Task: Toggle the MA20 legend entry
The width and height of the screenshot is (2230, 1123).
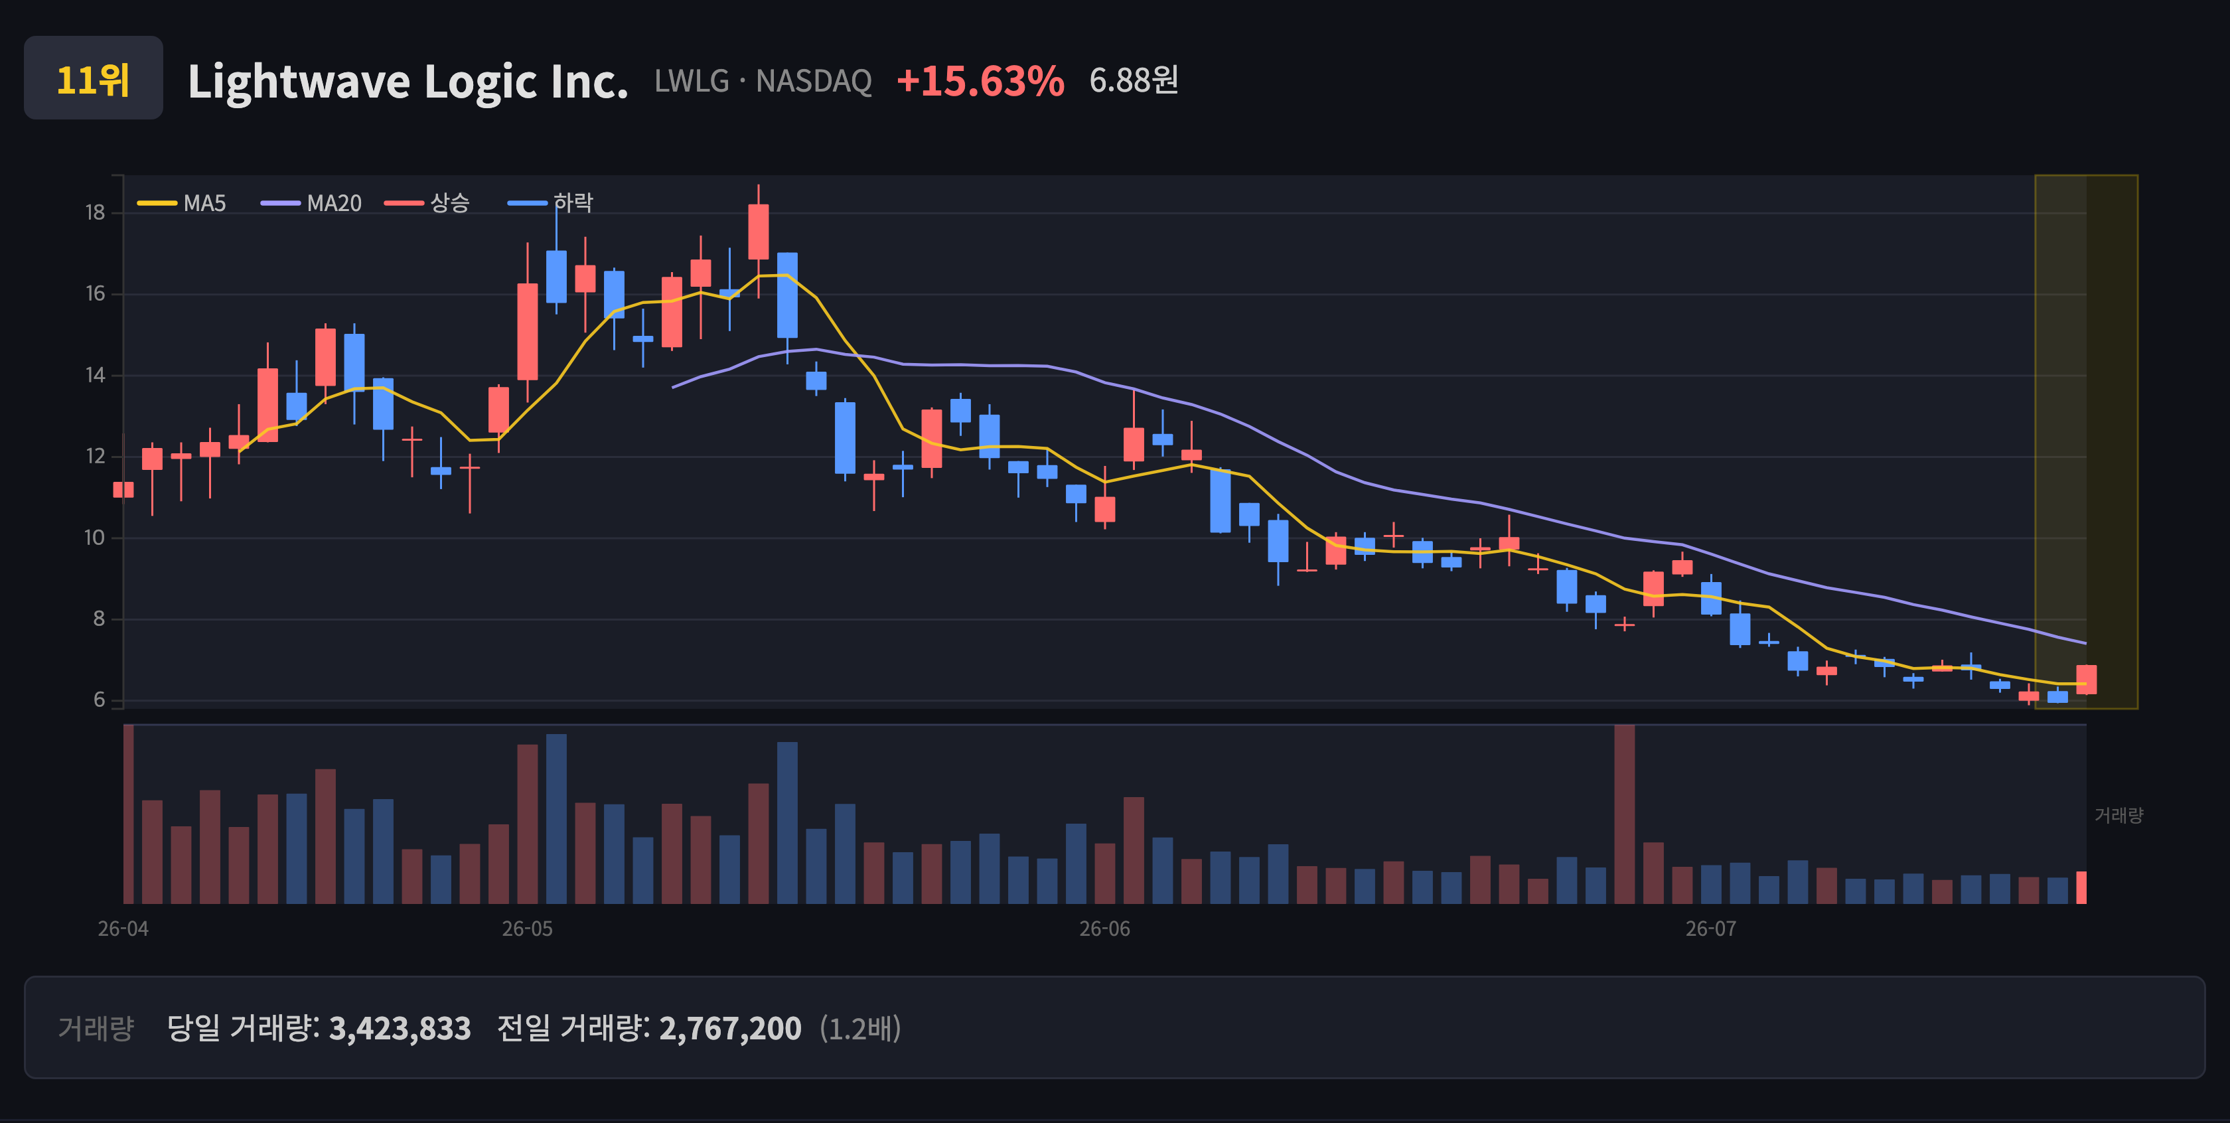Action: (311, 204)
